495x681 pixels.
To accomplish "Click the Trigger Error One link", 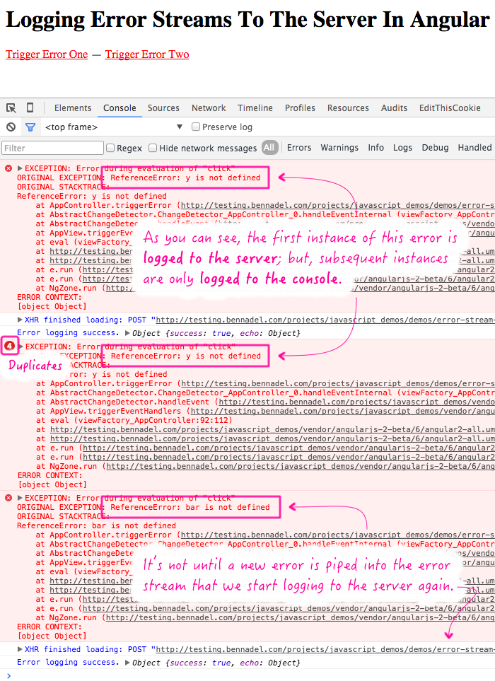I will (x=47, y=54).
